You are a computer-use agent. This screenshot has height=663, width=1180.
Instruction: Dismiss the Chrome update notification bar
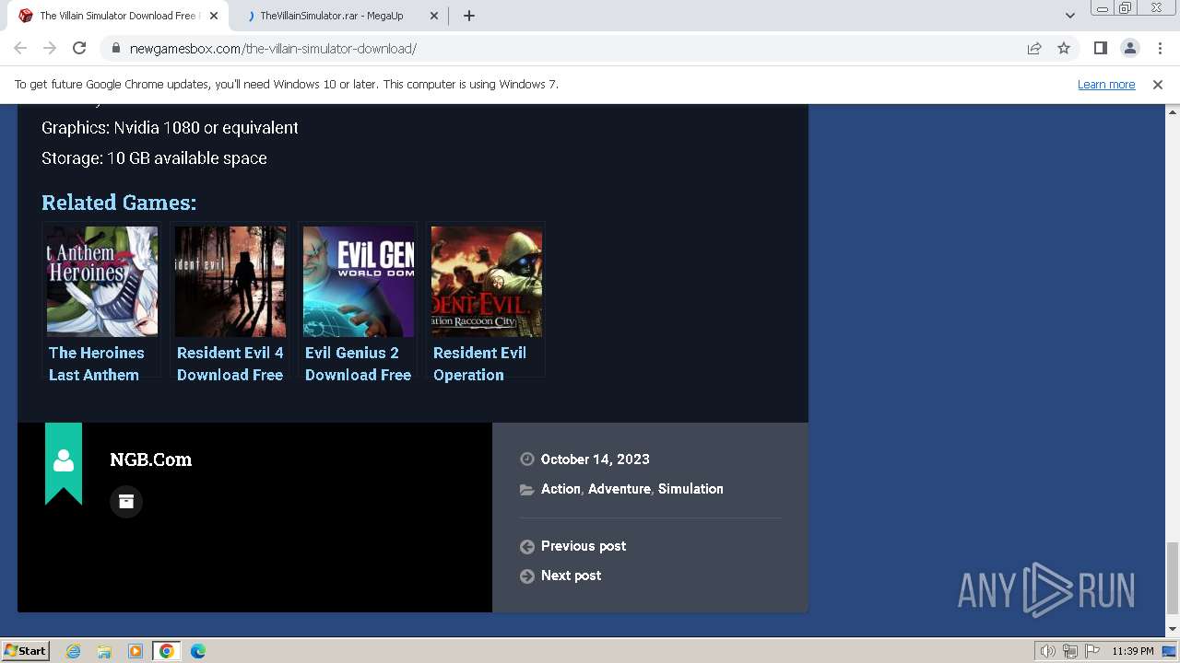click(1158, 85)
